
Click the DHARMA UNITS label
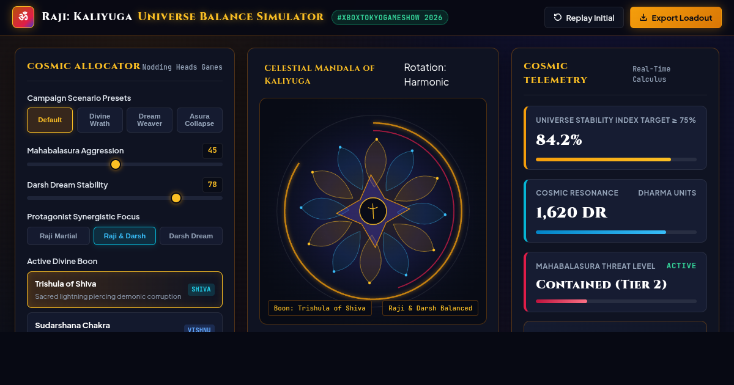[x=667, y=193]
